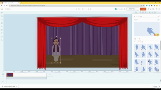Click the delete trash icon in toolbar
161x90 pixels.
(91, 9)
